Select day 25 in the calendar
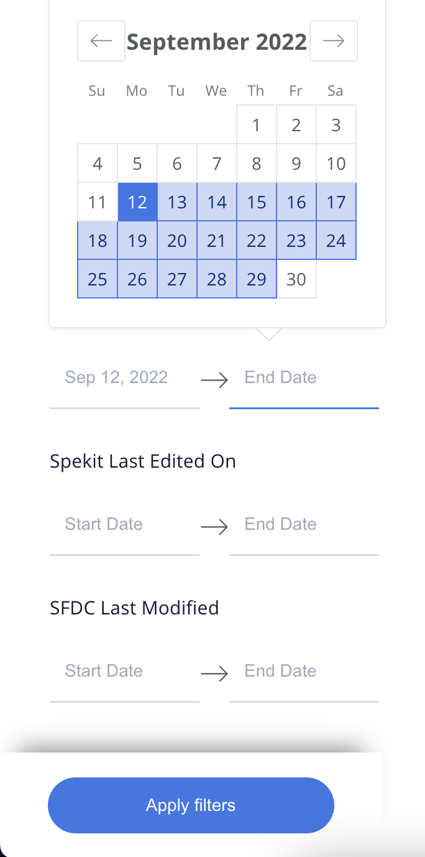425x857 pixels. pos(98,279)
